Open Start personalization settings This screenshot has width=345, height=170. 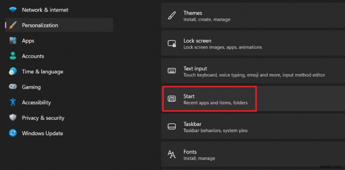[x=253, y=99]
